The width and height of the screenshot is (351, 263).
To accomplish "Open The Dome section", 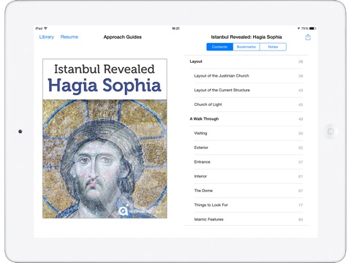I will (249, 191).
